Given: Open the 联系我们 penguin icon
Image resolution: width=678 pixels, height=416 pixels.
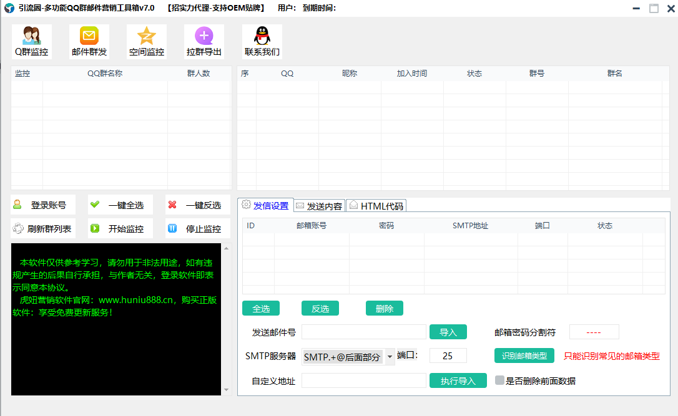Looking at the screenshot, I should (x=262, y=41).
